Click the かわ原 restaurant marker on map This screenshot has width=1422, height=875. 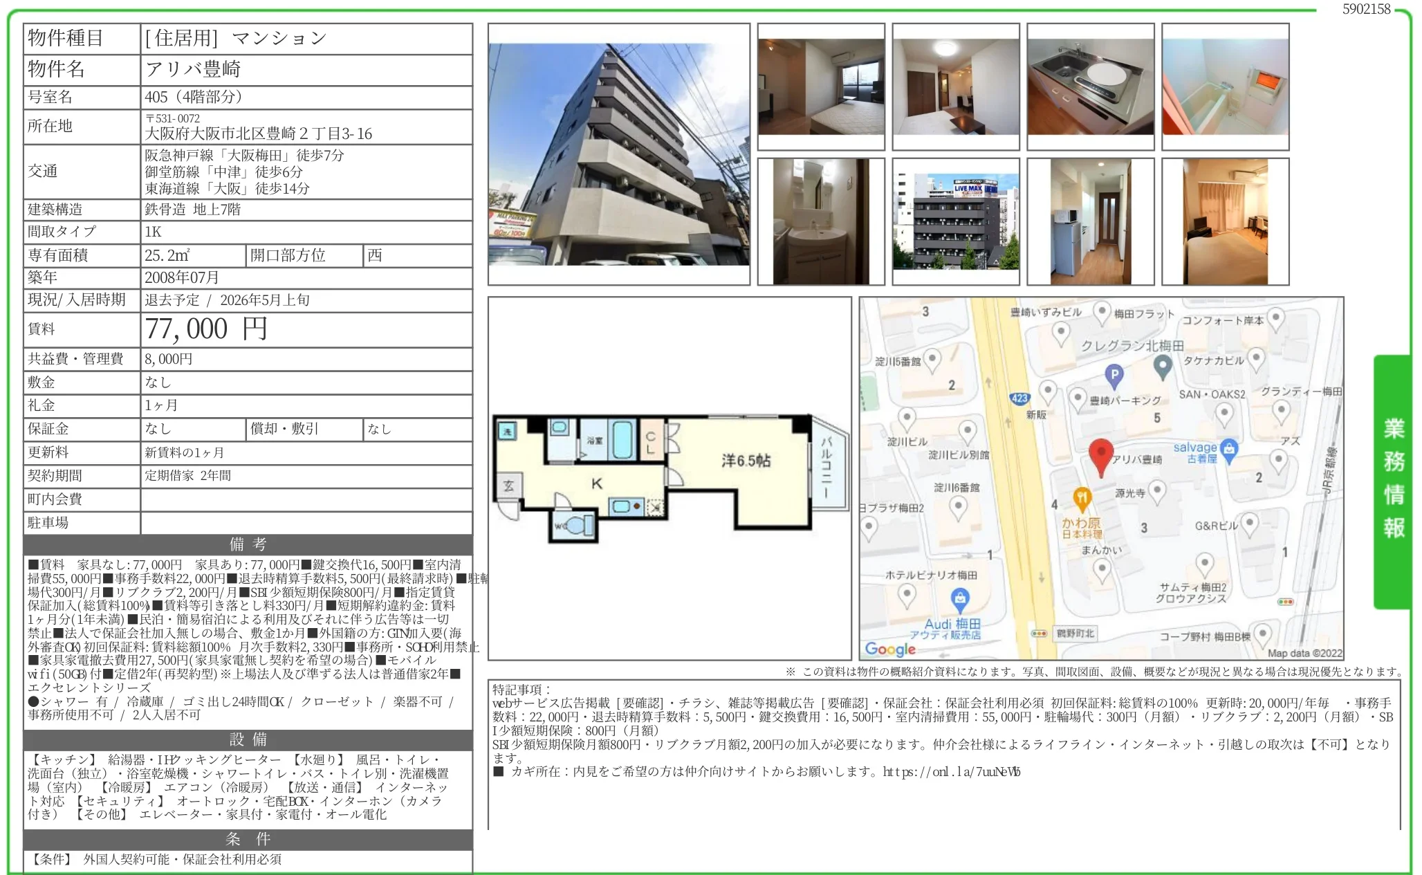coord(1082,497)
